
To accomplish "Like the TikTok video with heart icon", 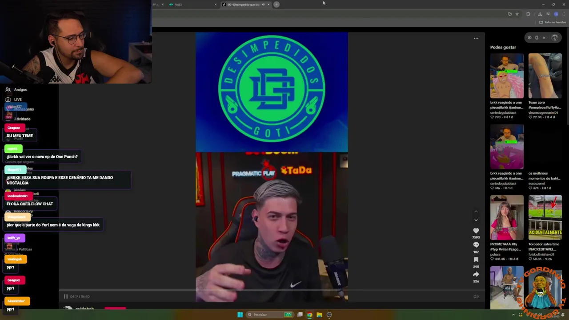I will (x=476, y=231).
